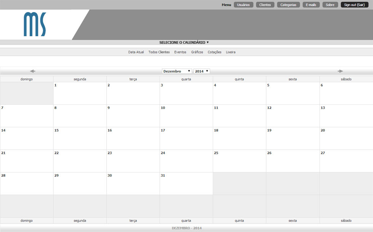Viewport: 373px width, 232px height.
Task: Open the E-mails menu button
Action: pos(311,5)
